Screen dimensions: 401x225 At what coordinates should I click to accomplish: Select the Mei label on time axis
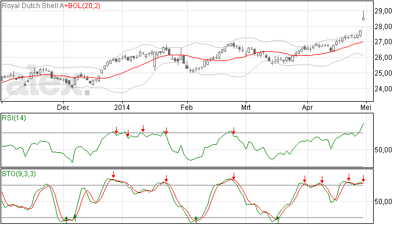click(366, 107)
